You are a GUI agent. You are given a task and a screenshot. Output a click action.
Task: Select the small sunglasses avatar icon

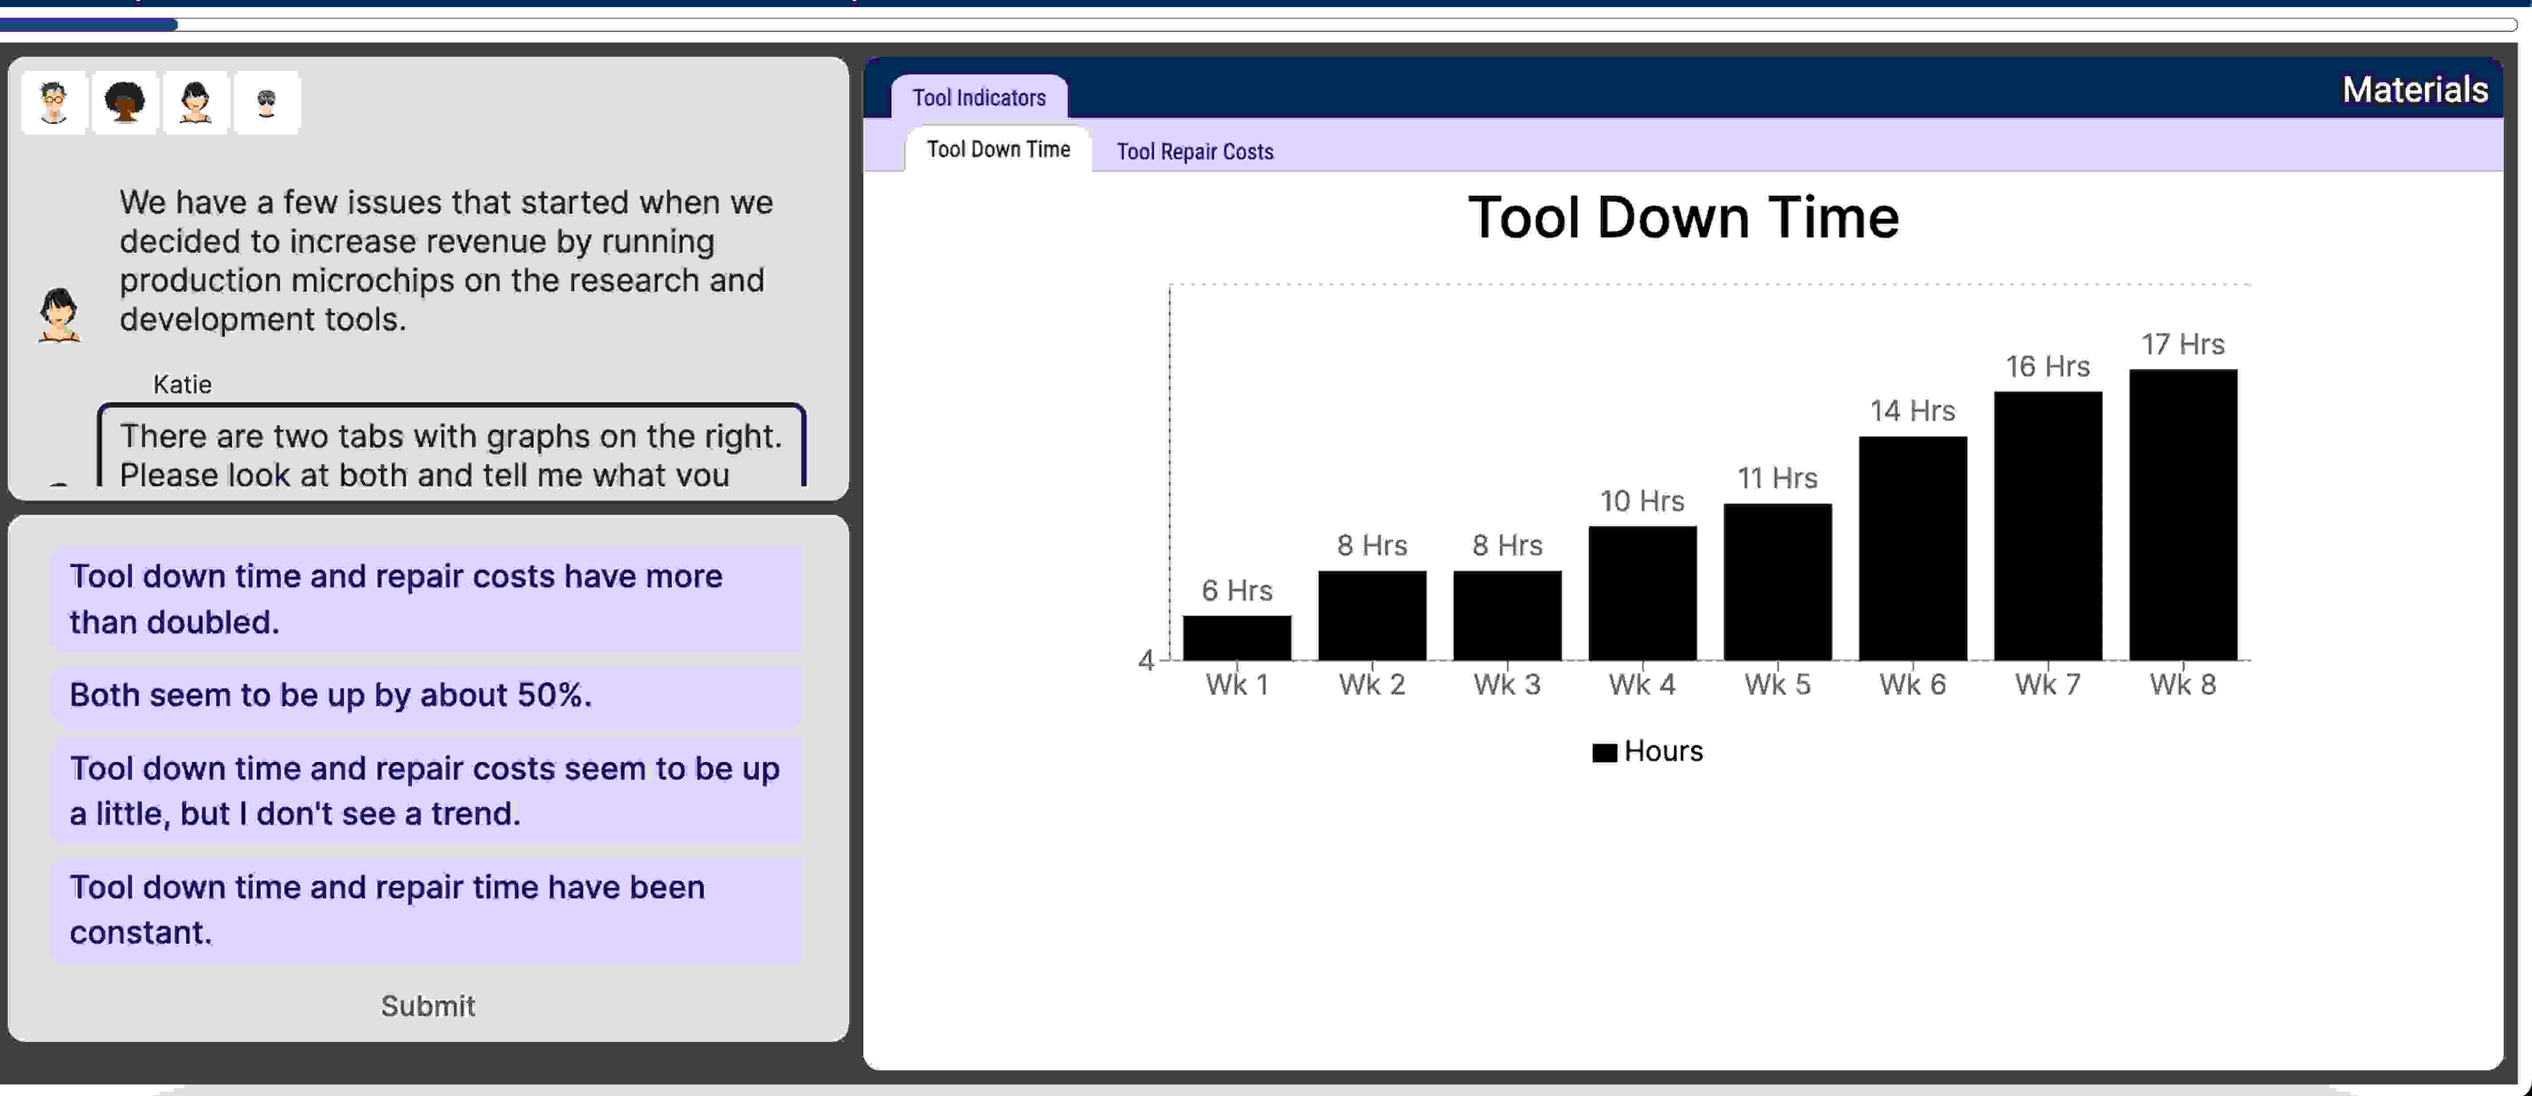point(266,102)
